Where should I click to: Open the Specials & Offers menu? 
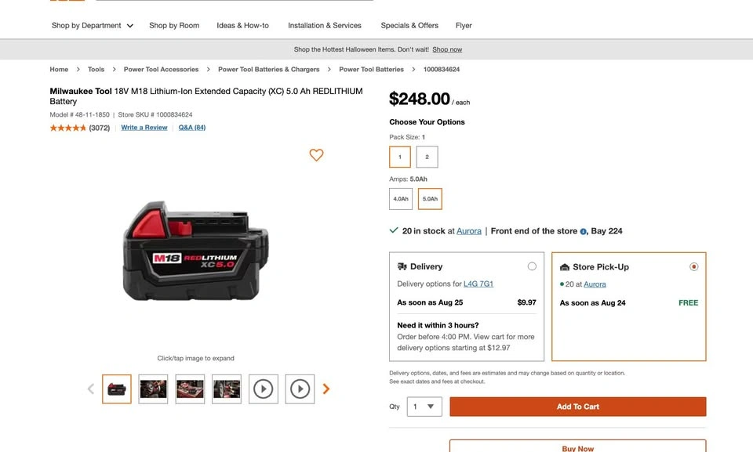pyautogui.click(x=409, y=25)
